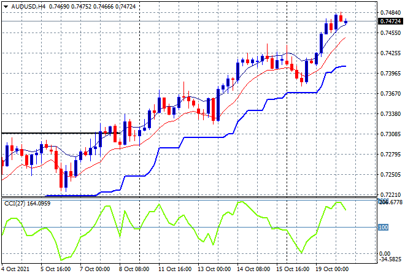Click the 0.74840 price scale label

click(390, 13)
